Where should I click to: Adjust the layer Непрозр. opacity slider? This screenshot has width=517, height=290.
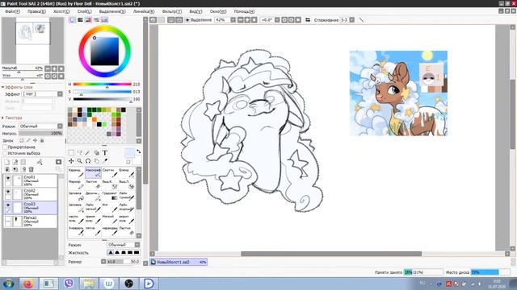[40, 134]
